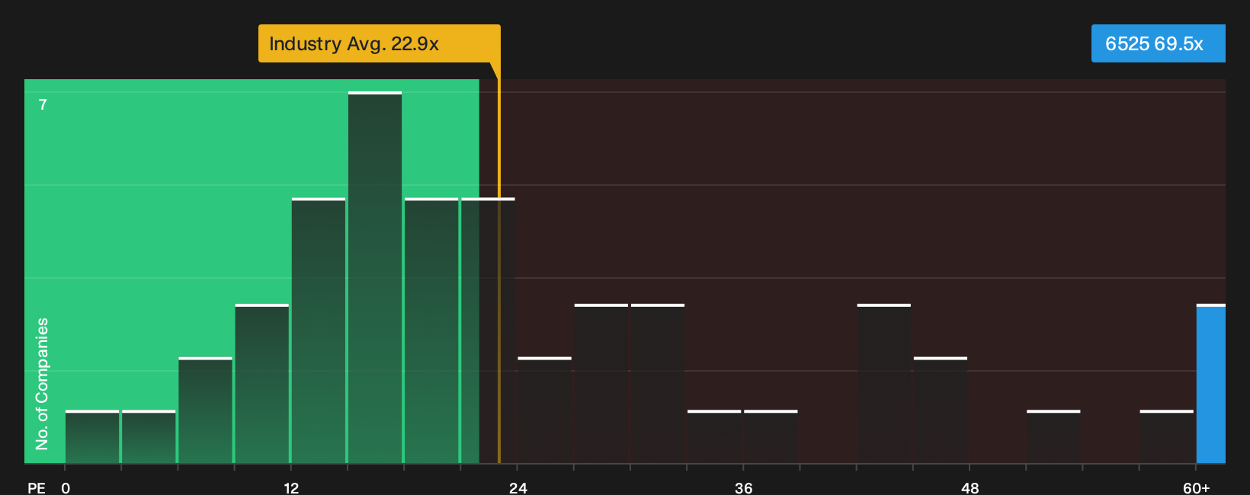The width and height of the screenshot is (1250, 495).
Task: Select the tallest histogram bar at 7 companies
Action: coord(375,277)
